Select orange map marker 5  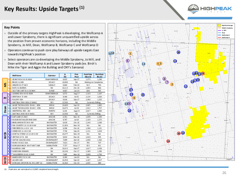coord(158,64)
